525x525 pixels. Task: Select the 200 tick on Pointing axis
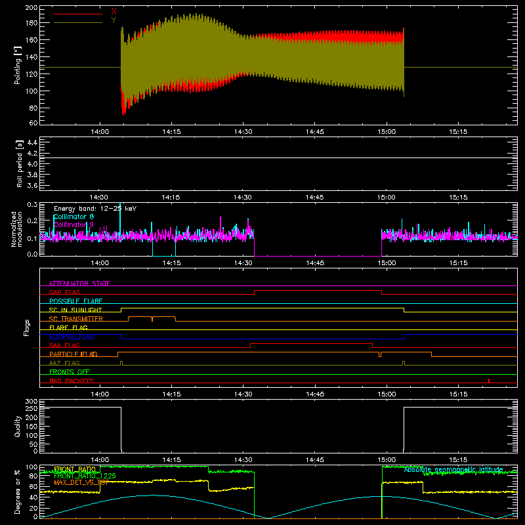pyautogui.click(x=31, y=7)
